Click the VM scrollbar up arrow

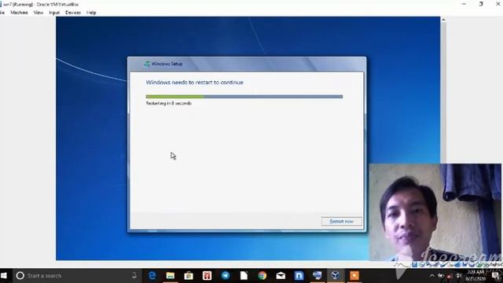coord(443,20)
